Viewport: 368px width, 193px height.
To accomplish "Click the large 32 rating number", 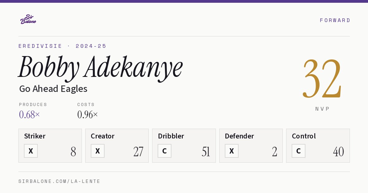I will [x=322, y=78].
